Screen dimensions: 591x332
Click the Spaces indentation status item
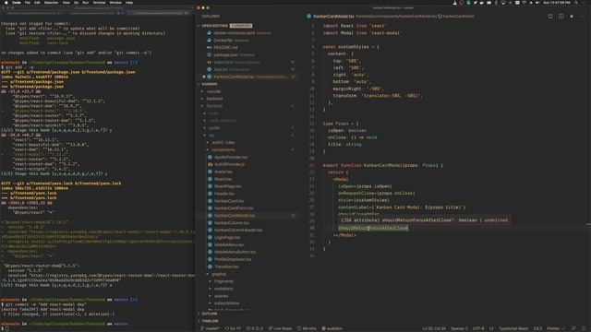point(460,328)
